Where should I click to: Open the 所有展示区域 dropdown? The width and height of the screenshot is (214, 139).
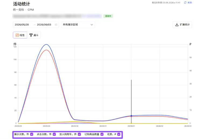78,25
